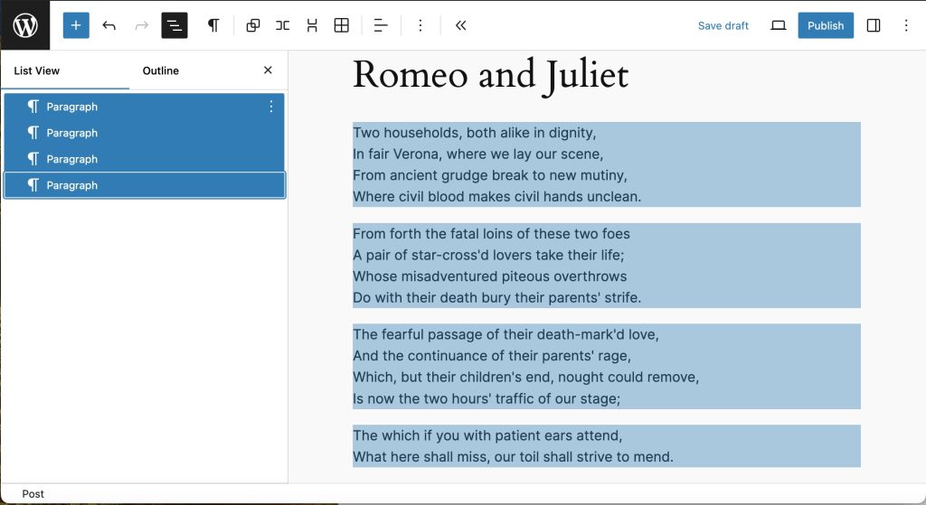Arrange selected blocks in a row
926x505 pixels.
coord(282,25)
